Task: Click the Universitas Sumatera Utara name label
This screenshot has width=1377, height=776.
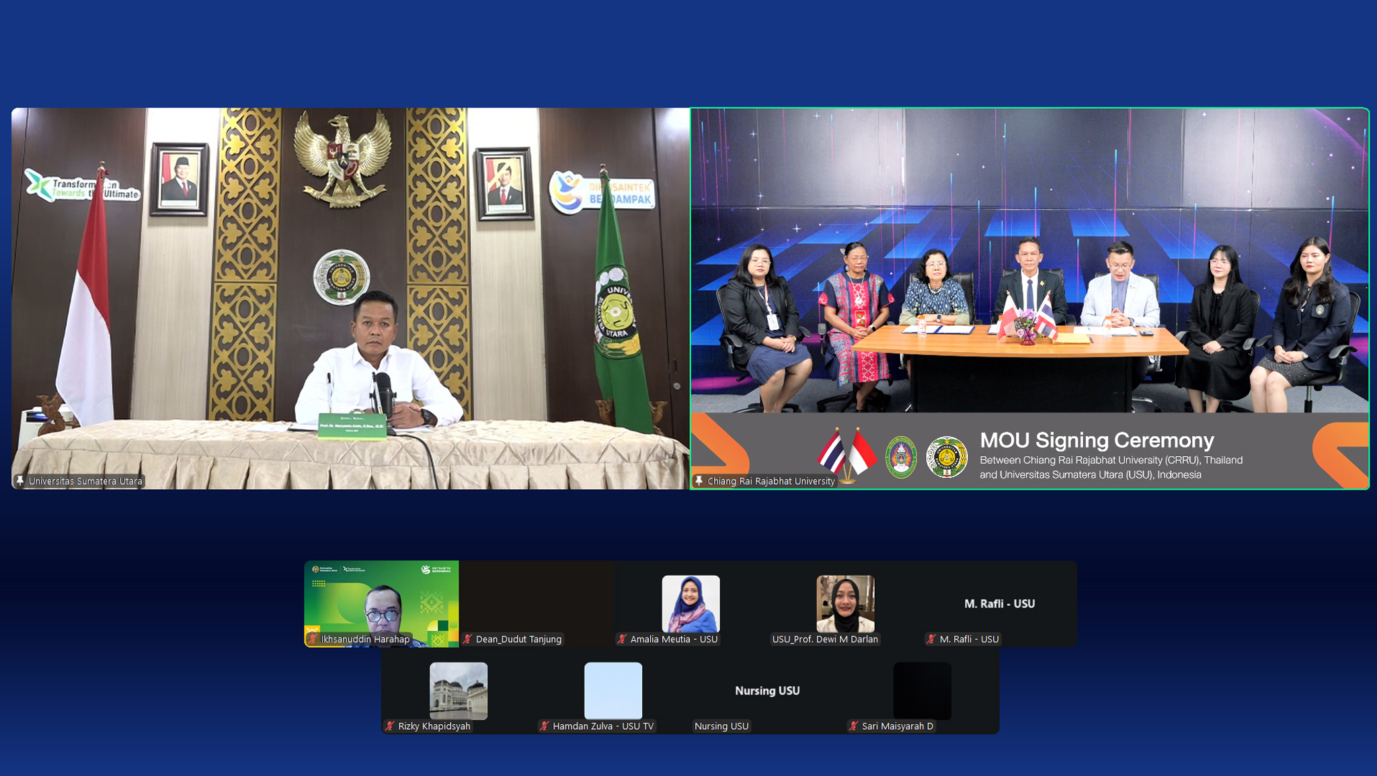Action: click(85, 481)
